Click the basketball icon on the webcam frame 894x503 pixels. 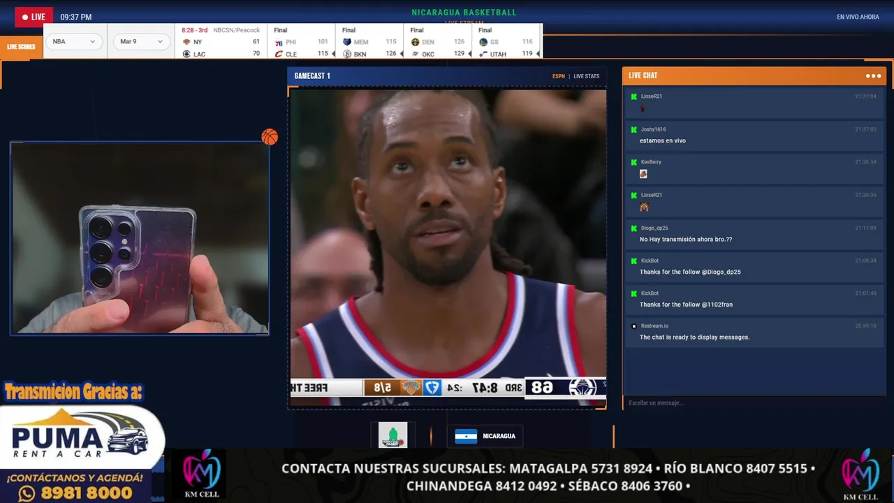pos(270,137)
